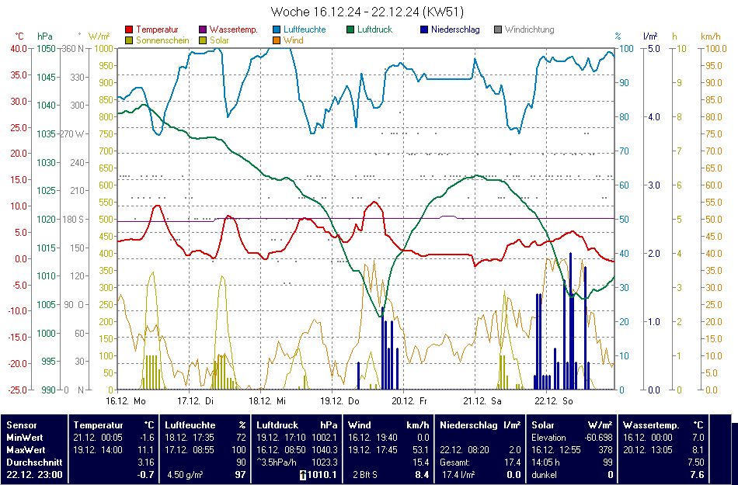This screenshot has width=738, height=485.
Task: Click the current water temperature value 7.6
Action: [x=697, y=475]
